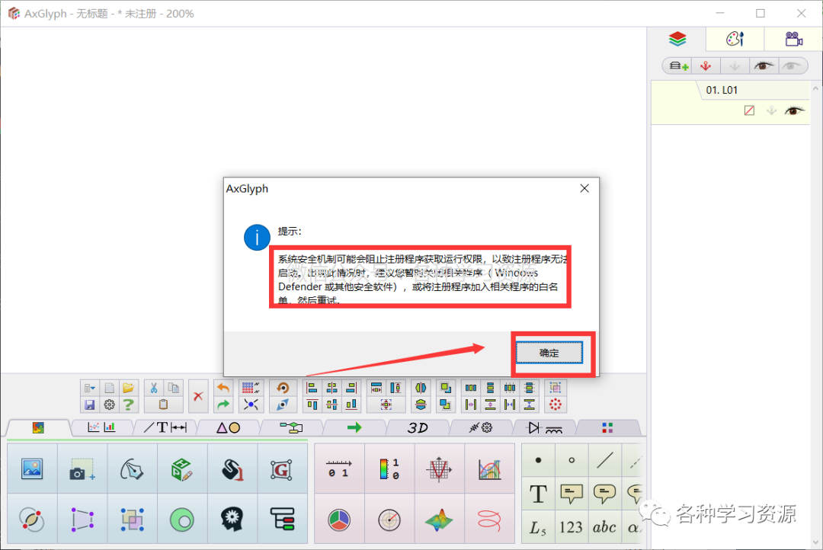Open the line text dimension tab
Image resolution: width=823 pixels, height=550 pixels.
(165, 427)
